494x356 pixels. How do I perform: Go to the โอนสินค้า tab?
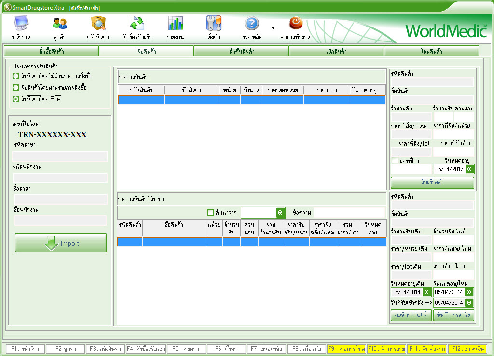pyautogui.click(x=431, y=51)
